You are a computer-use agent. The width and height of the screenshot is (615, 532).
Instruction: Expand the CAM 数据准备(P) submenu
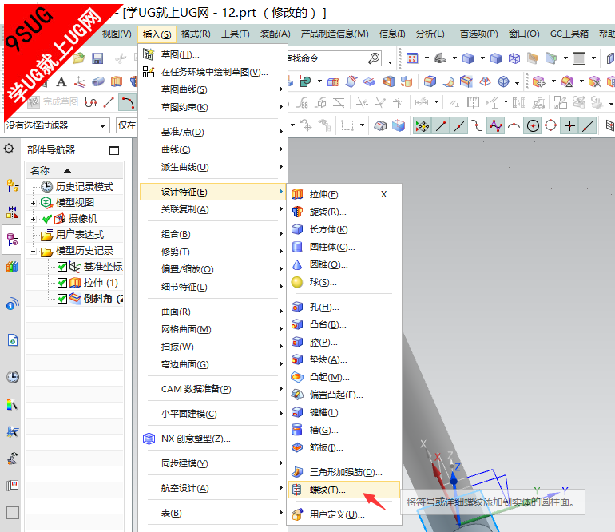point(212,389)
